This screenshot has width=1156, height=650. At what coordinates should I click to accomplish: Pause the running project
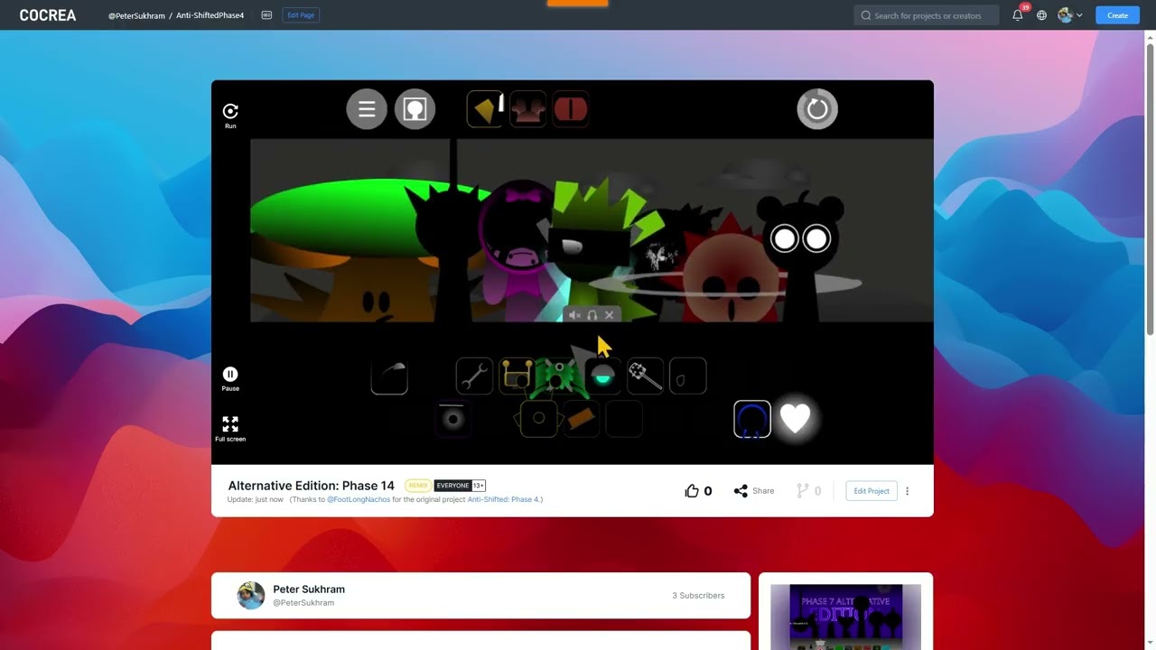click(x=230, y=374)
